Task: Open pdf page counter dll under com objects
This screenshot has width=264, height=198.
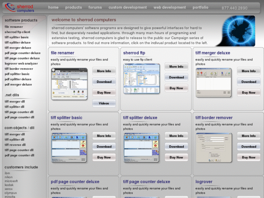Action: 20,155
